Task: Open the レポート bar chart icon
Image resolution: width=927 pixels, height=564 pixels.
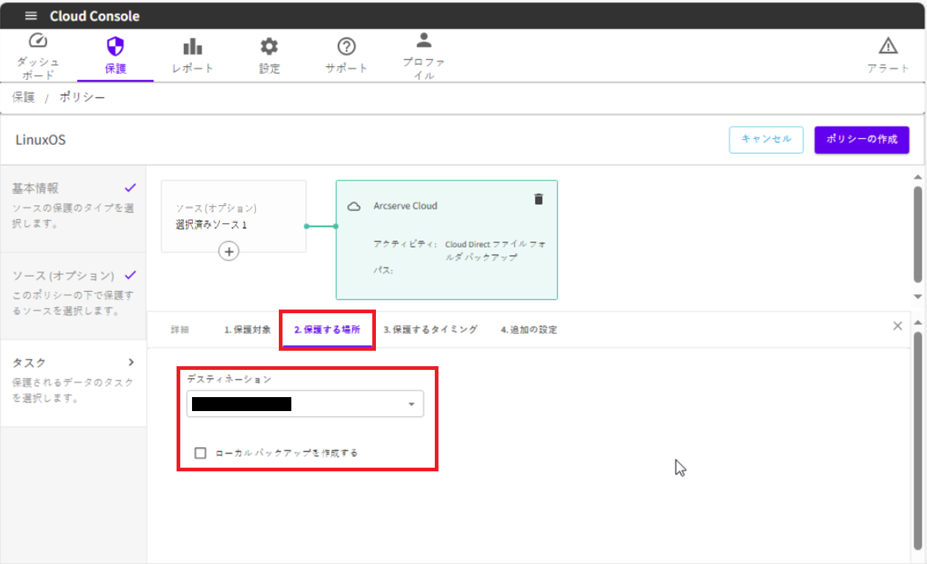Action: 193,47
